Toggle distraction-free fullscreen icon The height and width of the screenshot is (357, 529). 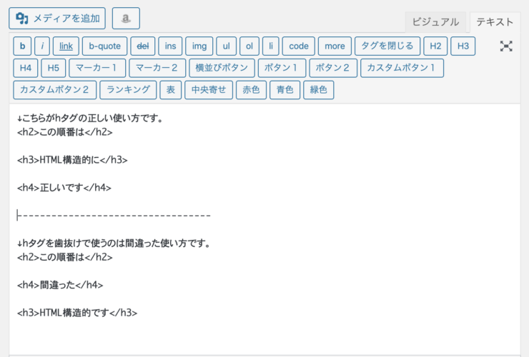tap(506, 46)
